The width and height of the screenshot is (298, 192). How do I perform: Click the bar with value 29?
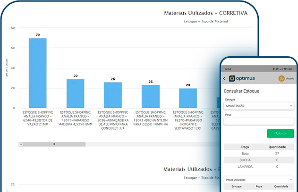pyautogui.click(x=75, y=93)
